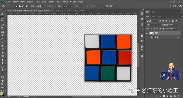
Task: Click the 选择并遮住 button
Action: [x=110, y=6]
